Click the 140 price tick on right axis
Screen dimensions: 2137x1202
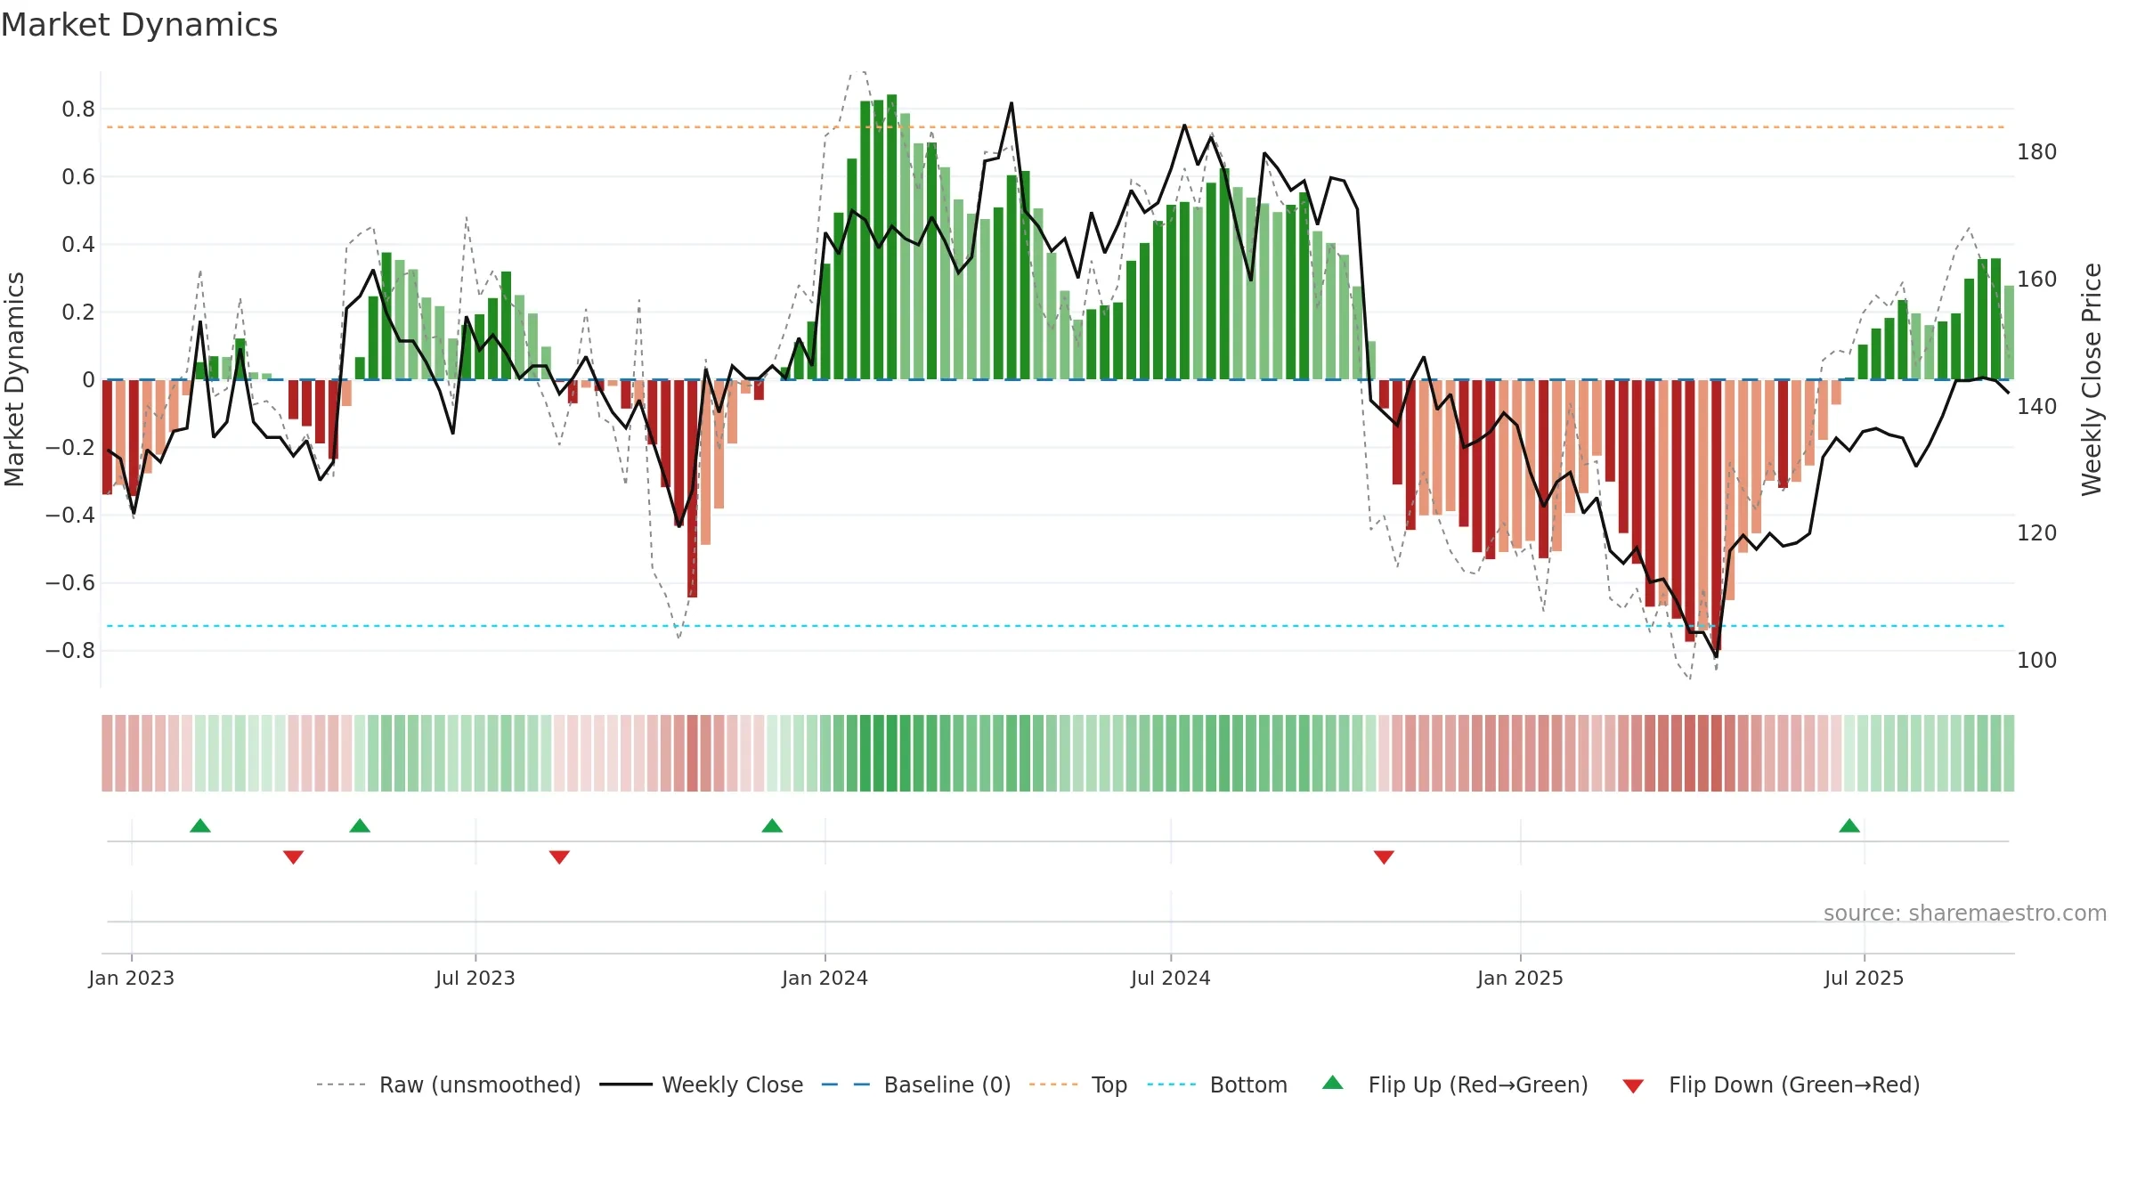2037,407
